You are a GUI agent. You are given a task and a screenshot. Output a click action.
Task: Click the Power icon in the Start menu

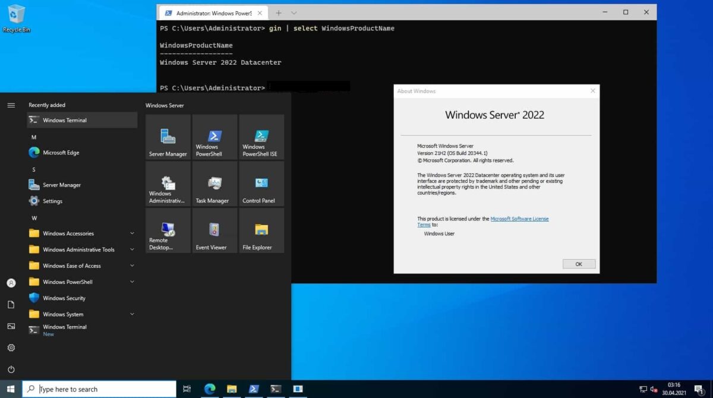(11, 368)
